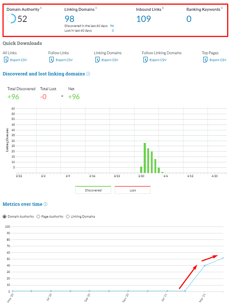Toggle Discovered legend button
The image size is (234, 307).
point(93,190)
